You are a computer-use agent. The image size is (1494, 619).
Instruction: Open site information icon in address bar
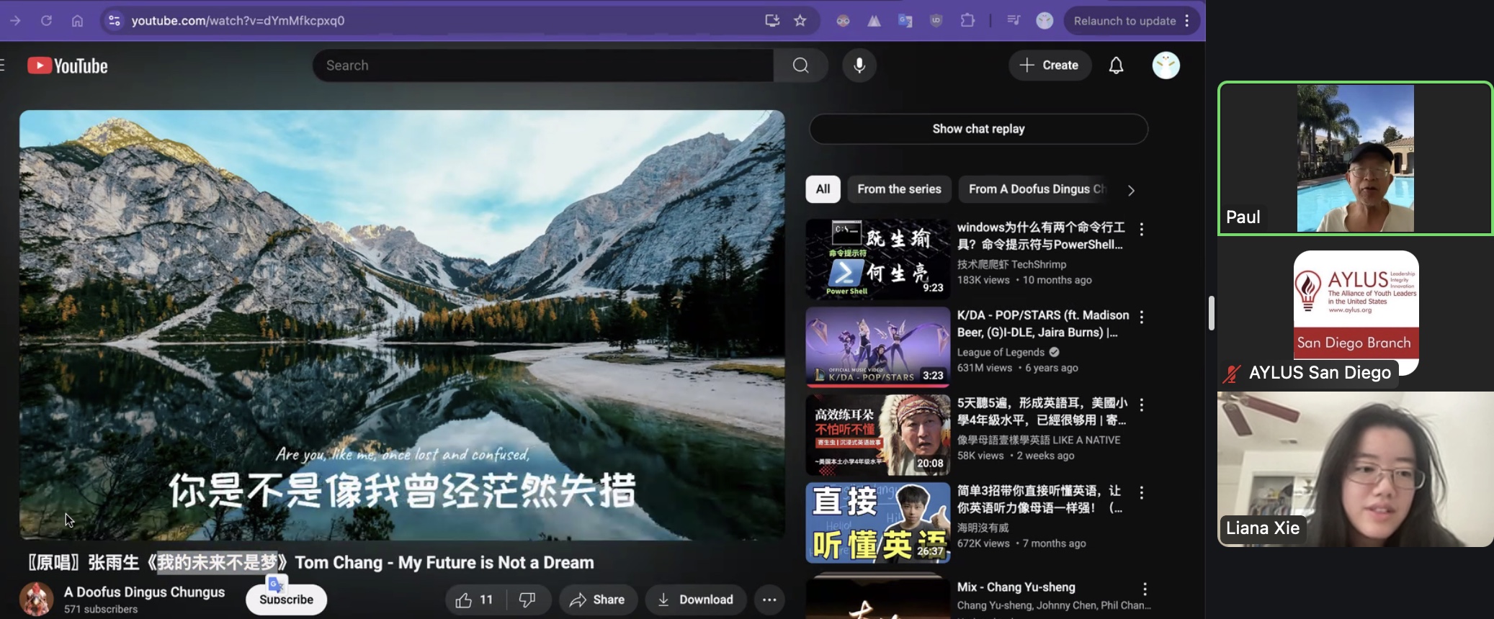(x=114, y=21)
